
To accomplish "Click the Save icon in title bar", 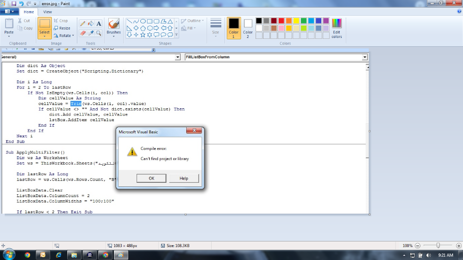I will coord(14,3).
